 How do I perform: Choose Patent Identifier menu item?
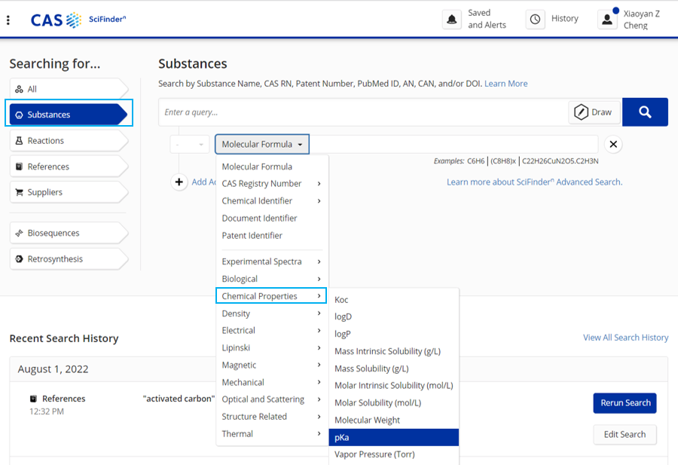pos(272,236)
